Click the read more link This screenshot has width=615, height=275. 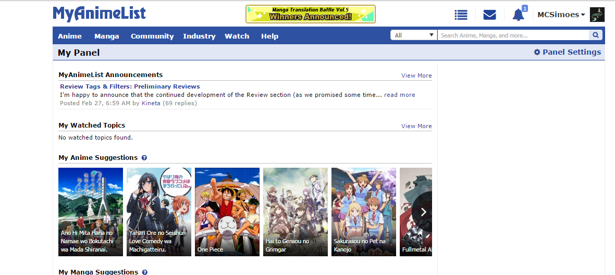(400, 95)
